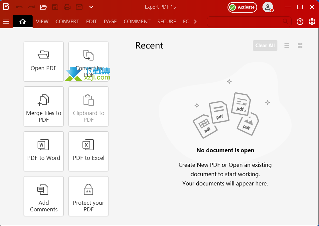Open the EDIT tab
The width and height of the screenshot is (319, 226).
[x=91, y=22]
